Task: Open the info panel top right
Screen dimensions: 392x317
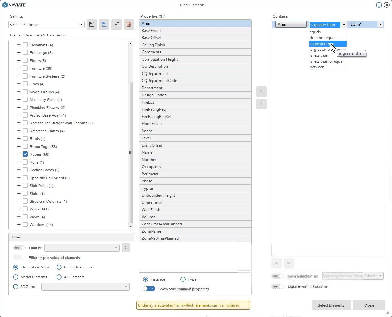Action: [379, 5]
